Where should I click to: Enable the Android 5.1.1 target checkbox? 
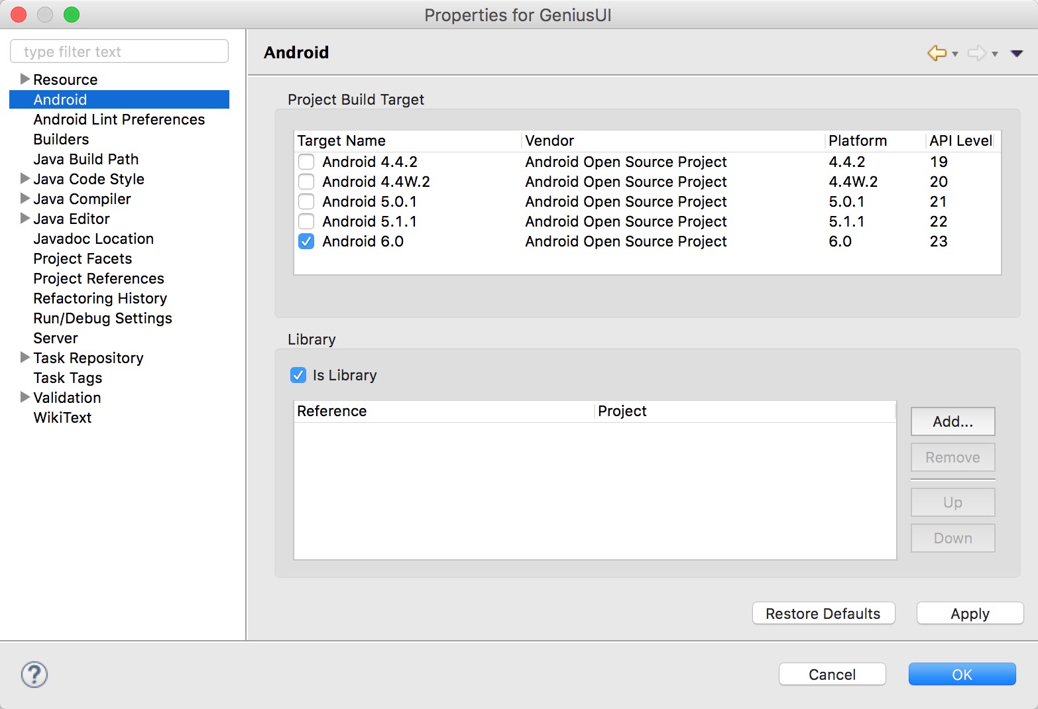coord(306,221)
